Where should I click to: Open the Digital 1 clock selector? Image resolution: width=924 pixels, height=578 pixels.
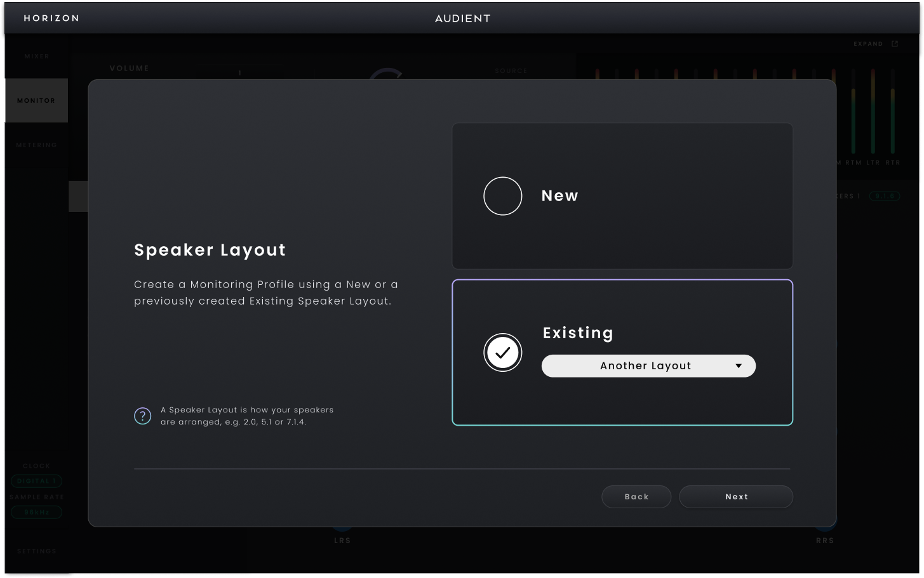coord(36,481)
